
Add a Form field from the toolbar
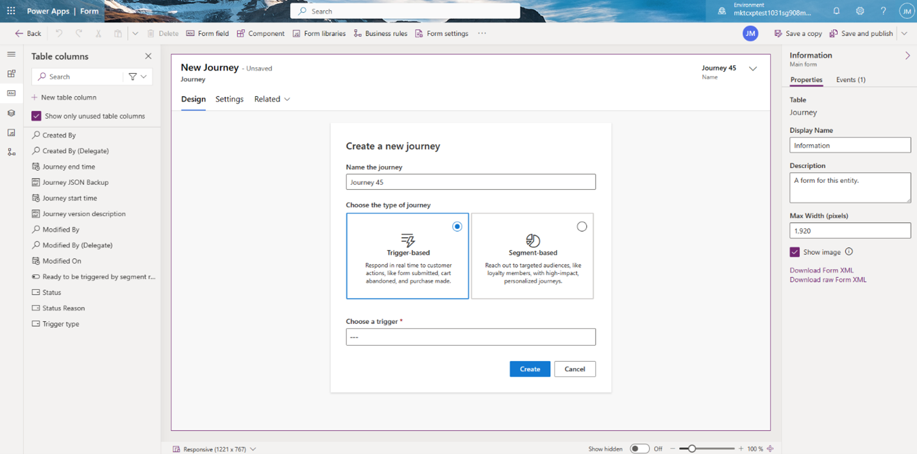[x=207, y=33]
